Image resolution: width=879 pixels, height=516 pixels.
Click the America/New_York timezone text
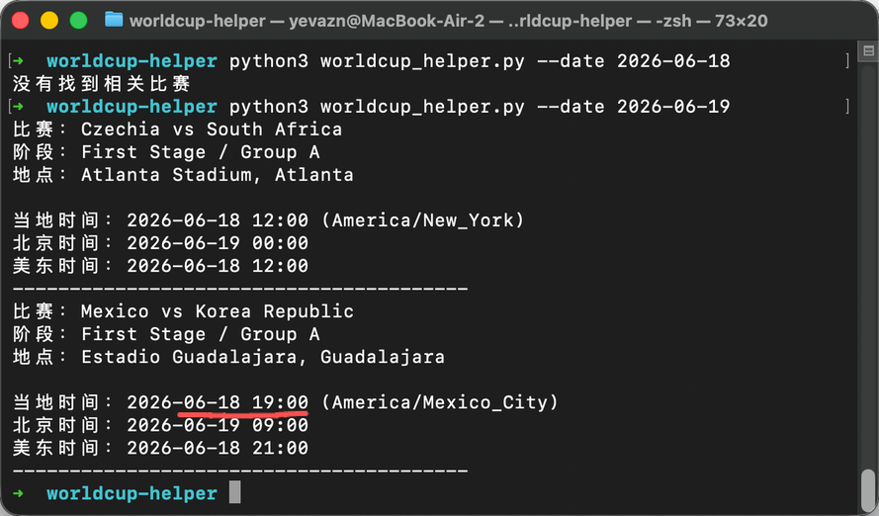pos(422,220)
